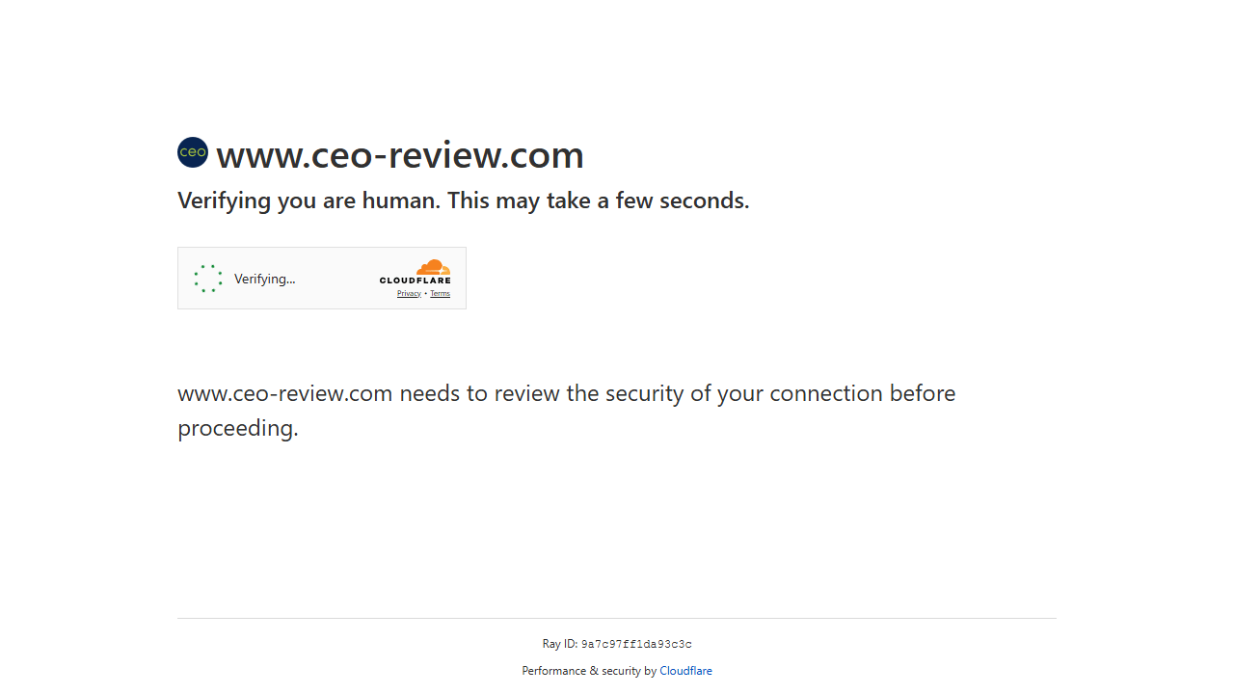Click 'www.ceo-review.com' at start of body paragraph
The image size is (1234, 694).
pos(284,393)
